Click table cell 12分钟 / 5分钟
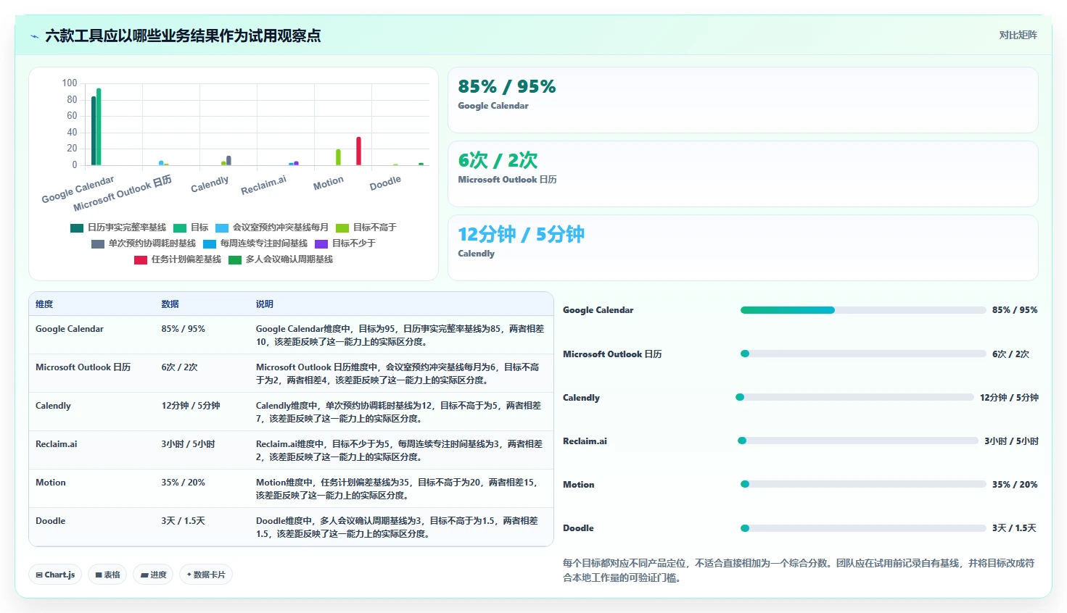 [191, 406]
